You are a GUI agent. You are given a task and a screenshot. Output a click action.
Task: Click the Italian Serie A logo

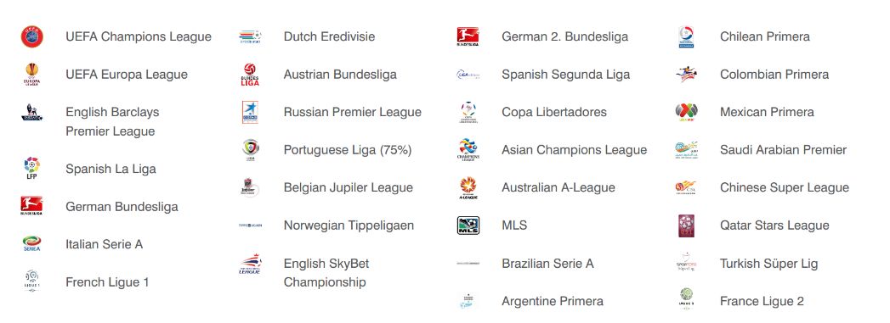[31, 244]
